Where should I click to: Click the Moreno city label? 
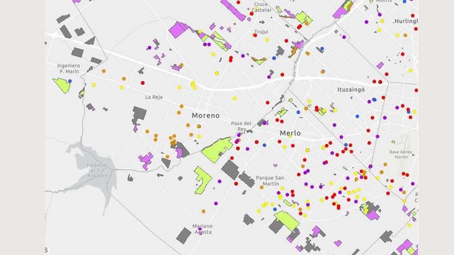click(206, 115)
